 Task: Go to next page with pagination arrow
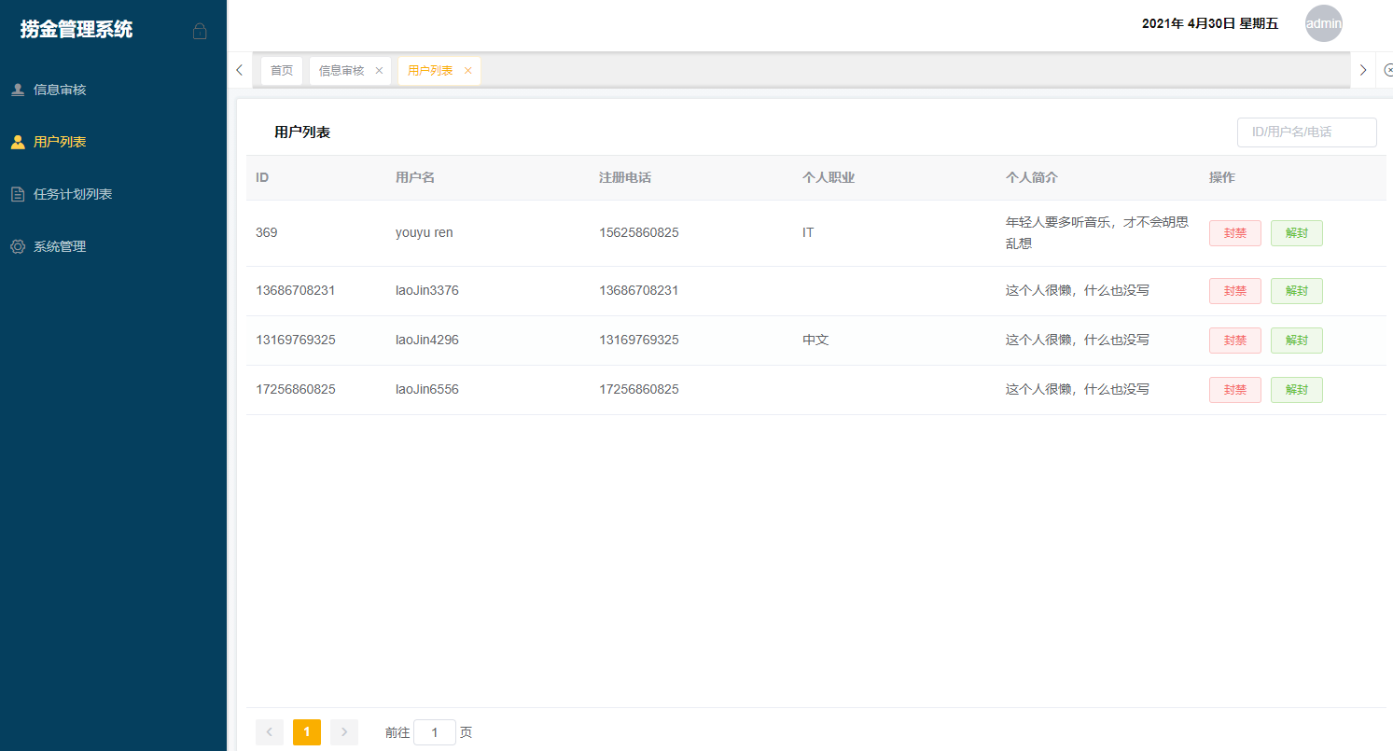point(344,732)
